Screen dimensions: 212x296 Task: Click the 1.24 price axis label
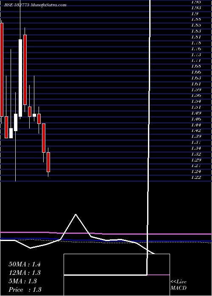coord(196,171)
